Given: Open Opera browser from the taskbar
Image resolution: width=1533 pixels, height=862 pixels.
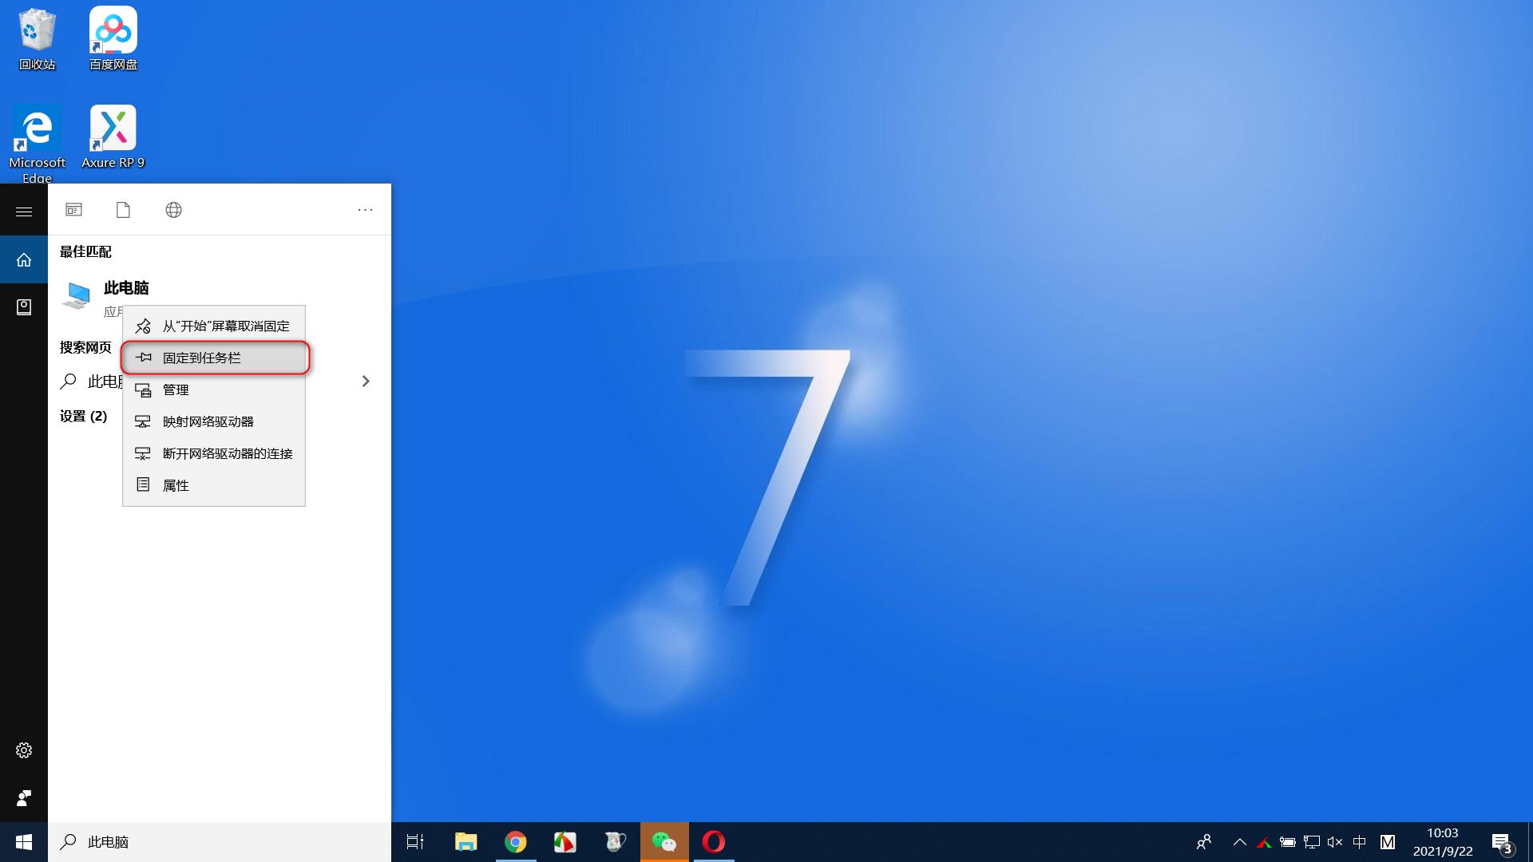Looking at the screenshot, I should pos(714,842).
